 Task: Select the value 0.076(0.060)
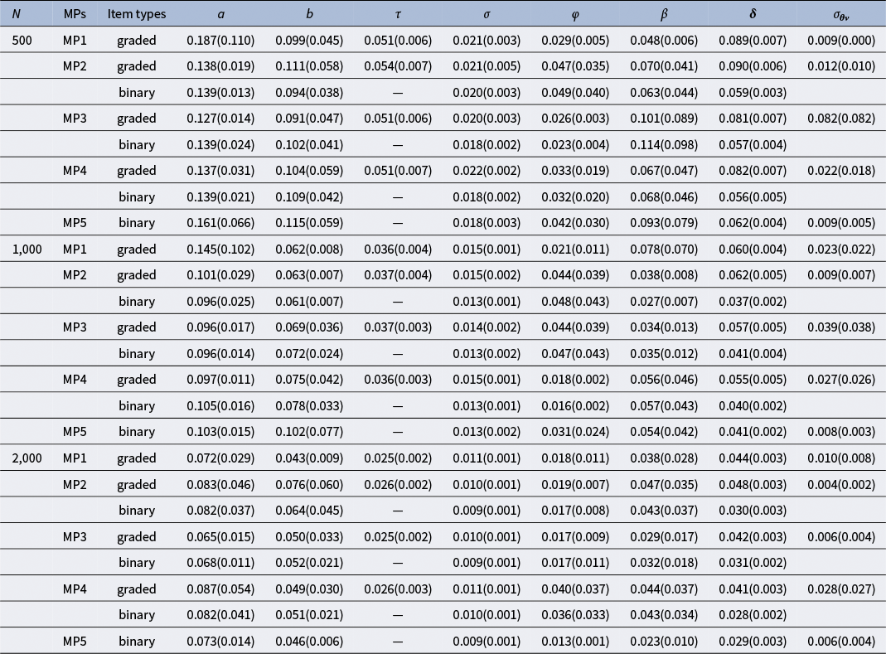pyautogui.click(x=310, y=484)
